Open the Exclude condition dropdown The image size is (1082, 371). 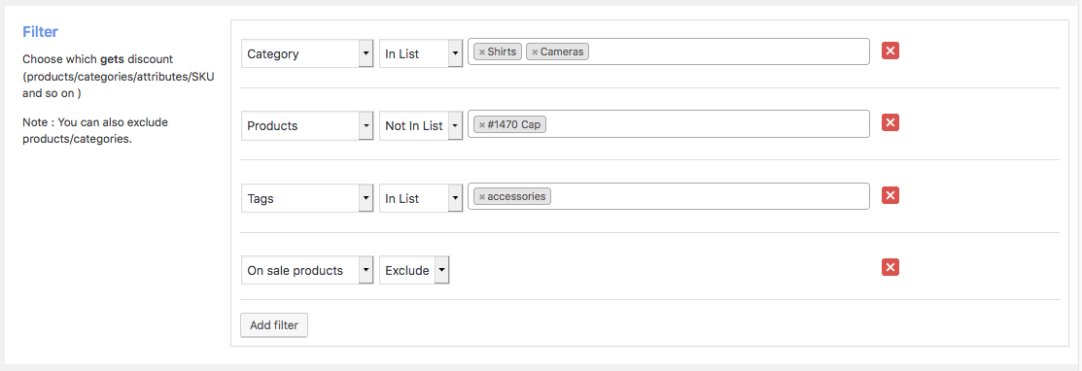coord(414,270)
